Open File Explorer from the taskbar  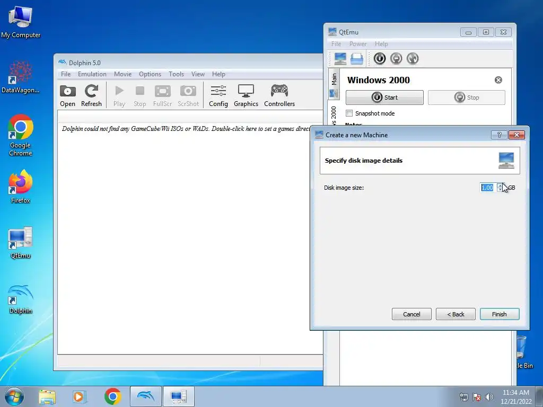coord(47,396)
